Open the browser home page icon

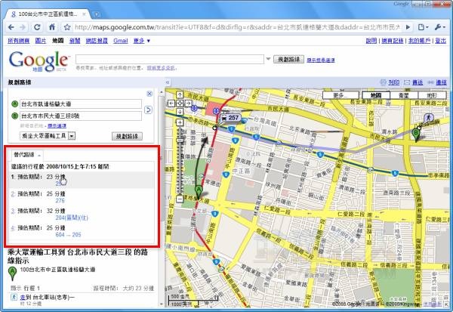(52, 27)
